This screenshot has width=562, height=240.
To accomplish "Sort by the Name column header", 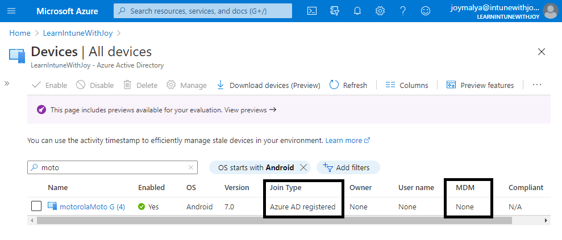I will pos(58,187).
